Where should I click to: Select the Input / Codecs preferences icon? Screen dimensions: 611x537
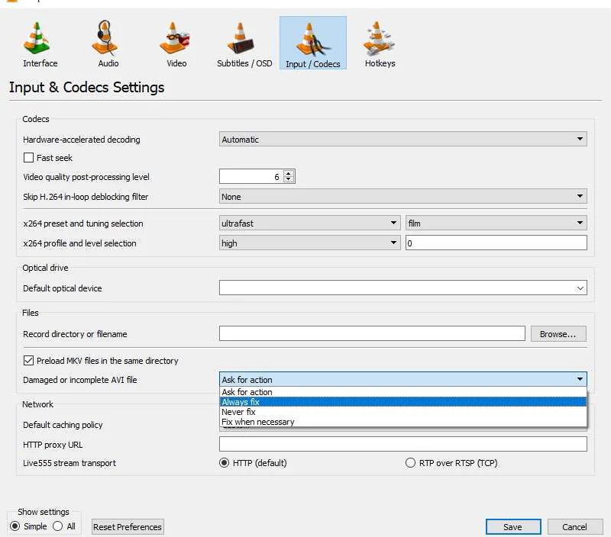point(313,43)
